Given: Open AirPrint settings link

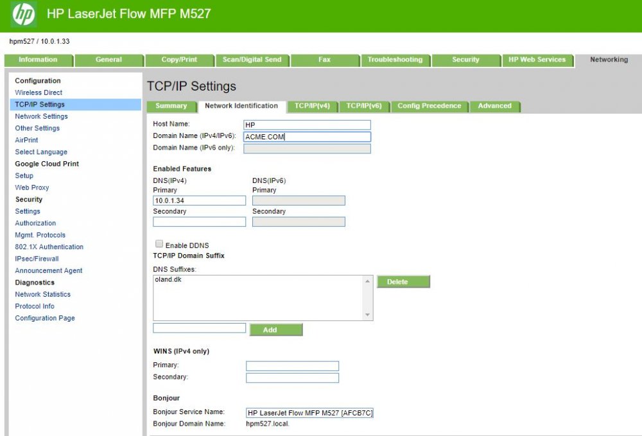Looking at the screenshot, I should pos(26,140).
